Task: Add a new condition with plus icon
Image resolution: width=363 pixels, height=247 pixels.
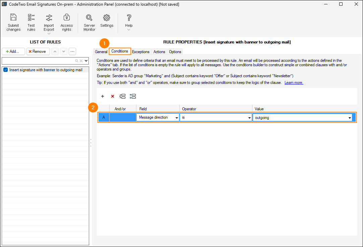Action: tap(103, 96)
